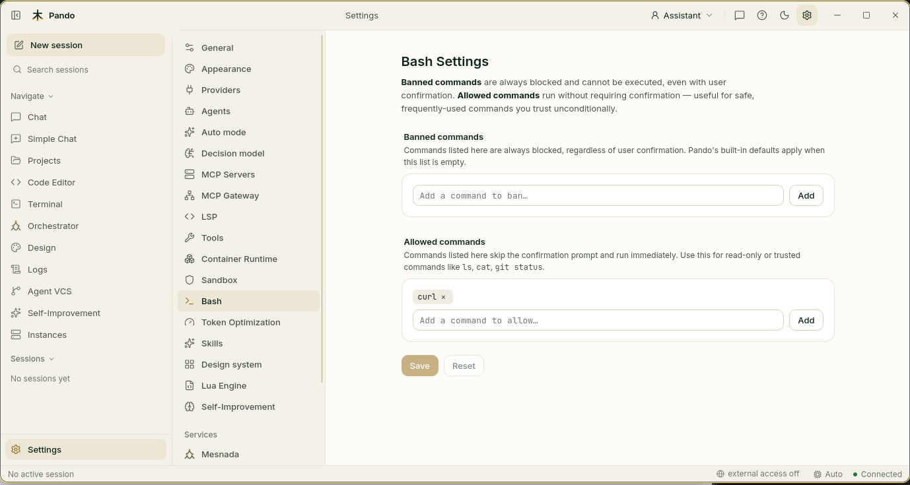The image size is (910, 485).
Task: Reset the Bash settings
Action: [464, 366]
